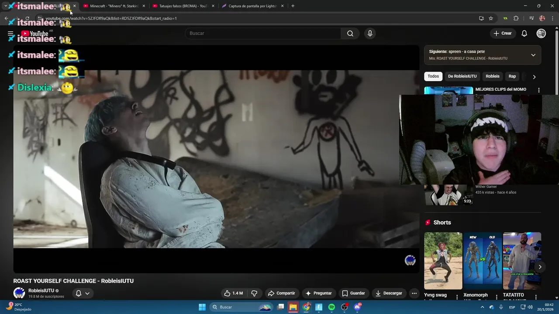Open the account avatar menu
Viewport: 559px width, 314px height.
pos(541,34)
